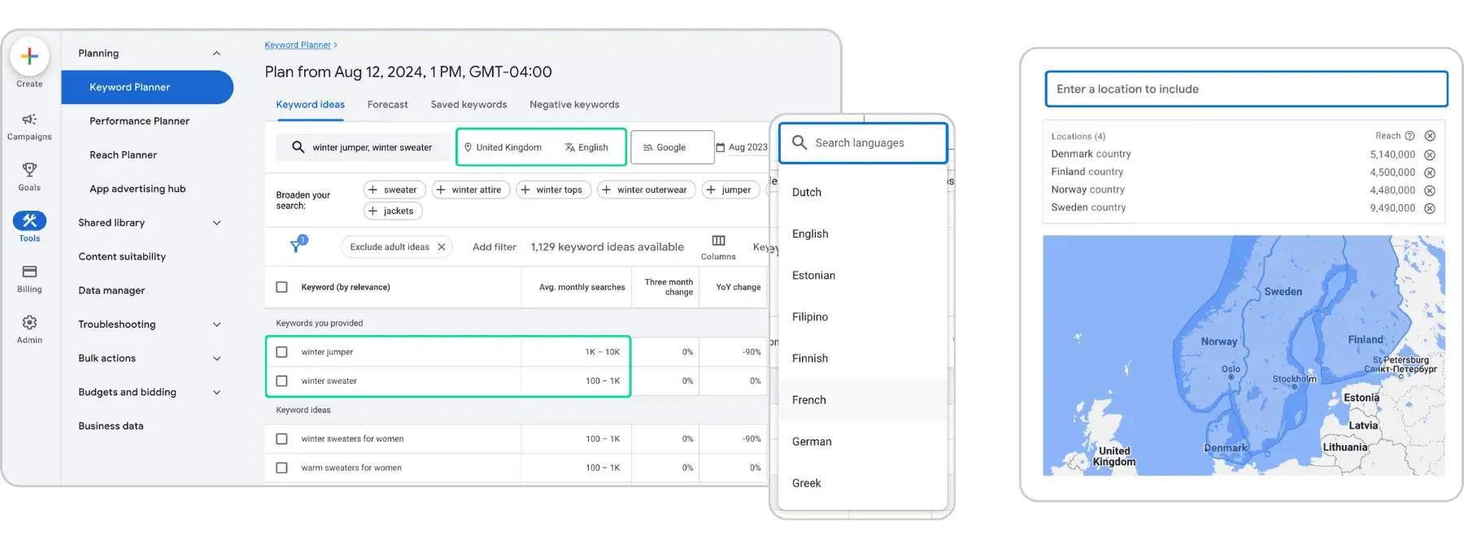Click the Reach help question icon
The image size is (1464, 549).
pyautogui.click(x=1410, y=136)
